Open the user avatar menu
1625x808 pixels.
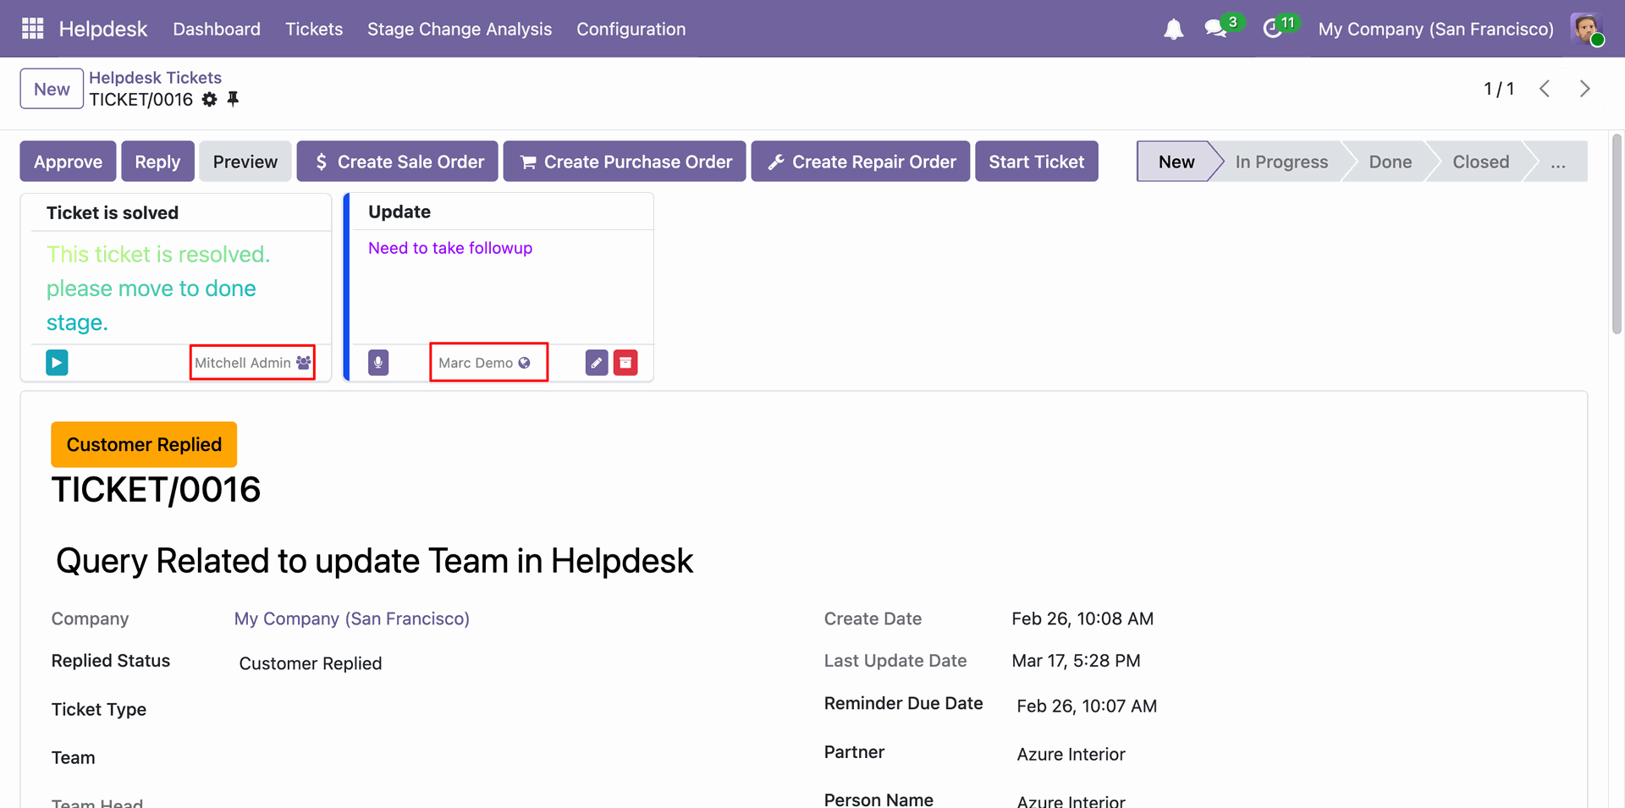coord(1586,29)
